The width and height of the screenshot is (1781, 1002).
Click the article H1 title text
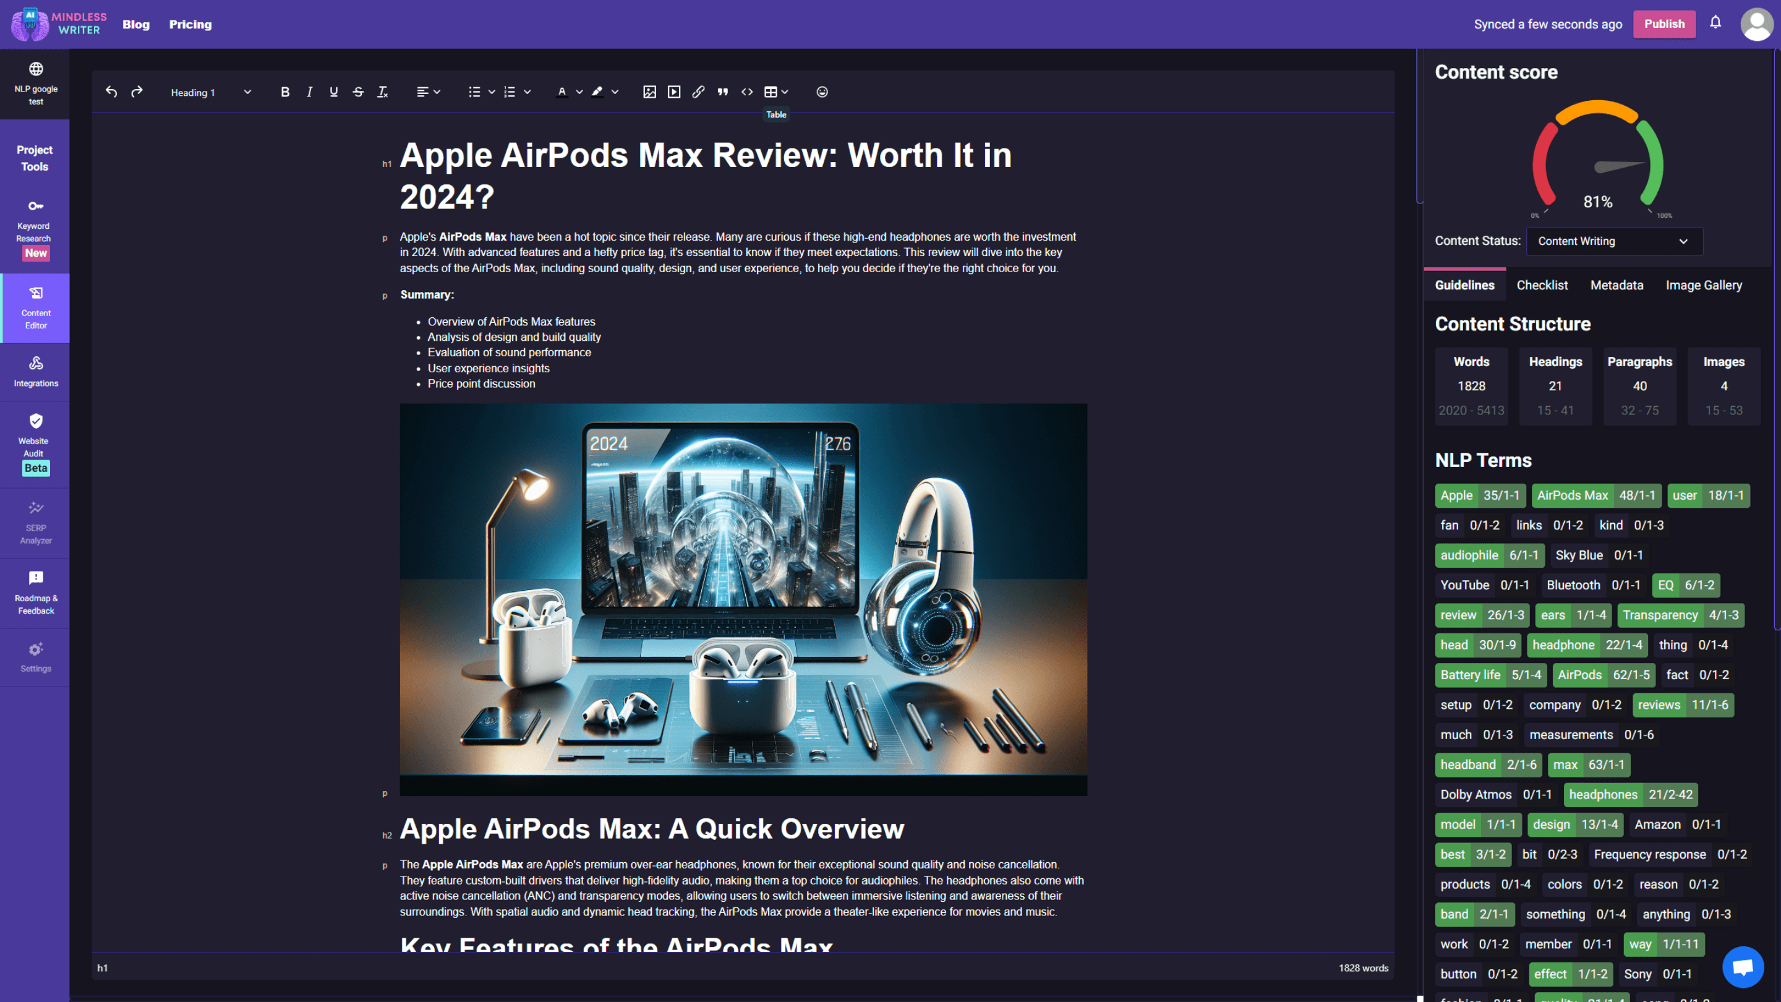[705, 176]
